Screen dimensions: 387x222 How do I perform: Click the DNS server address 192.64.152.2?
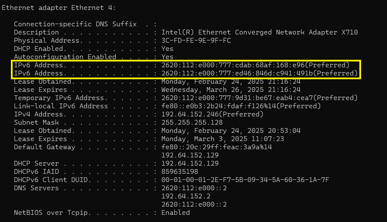click(x=186, y=196)
